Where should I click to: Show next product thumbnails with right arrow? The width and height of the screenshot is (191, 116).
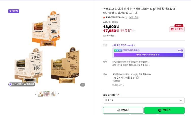tap(58, 94)
